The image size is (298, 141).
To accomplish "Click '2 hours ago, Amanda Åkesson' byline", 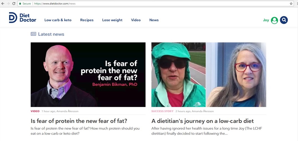I will [195, 111].
